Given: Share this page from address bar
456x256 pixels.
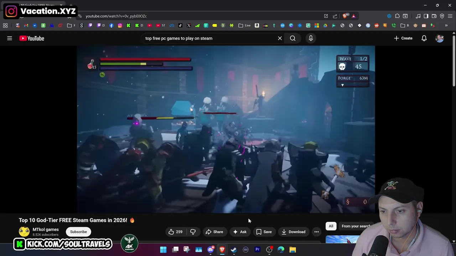Looking at the screenshot, I should click(x=335, y=16).
